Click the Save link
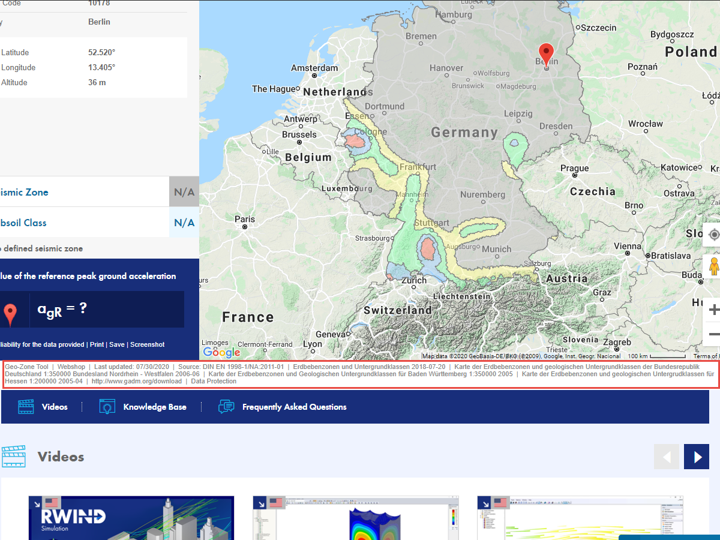The image size is (720, 540). tap(117, 344)
